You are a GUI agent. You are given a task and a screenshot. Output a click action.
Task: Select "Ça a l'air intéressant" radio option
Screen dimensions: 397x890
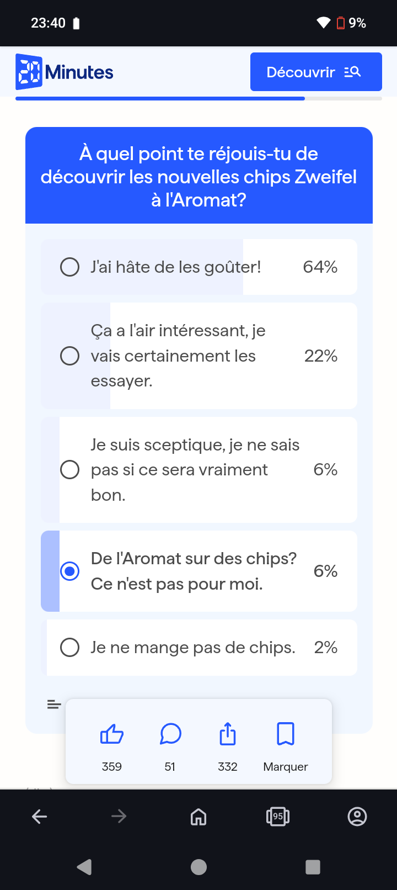click(x=70, y=356)
